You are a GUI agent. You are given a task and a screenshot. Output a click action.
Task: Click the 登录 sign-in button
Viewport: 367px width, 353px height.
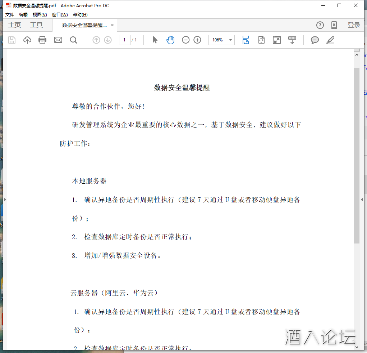(354, 25)
